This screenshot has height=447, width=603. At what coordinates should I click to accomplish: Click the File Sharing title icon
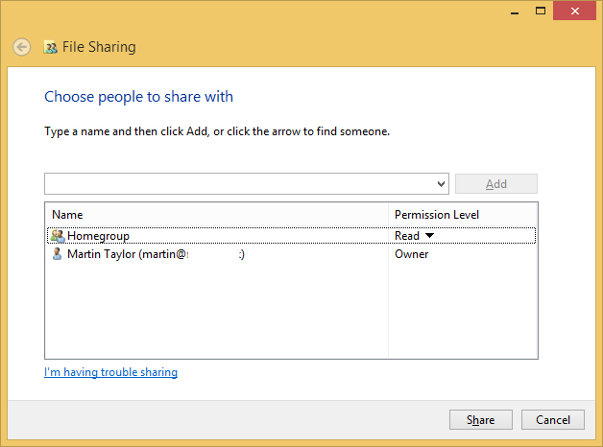(x=51, y=47)
